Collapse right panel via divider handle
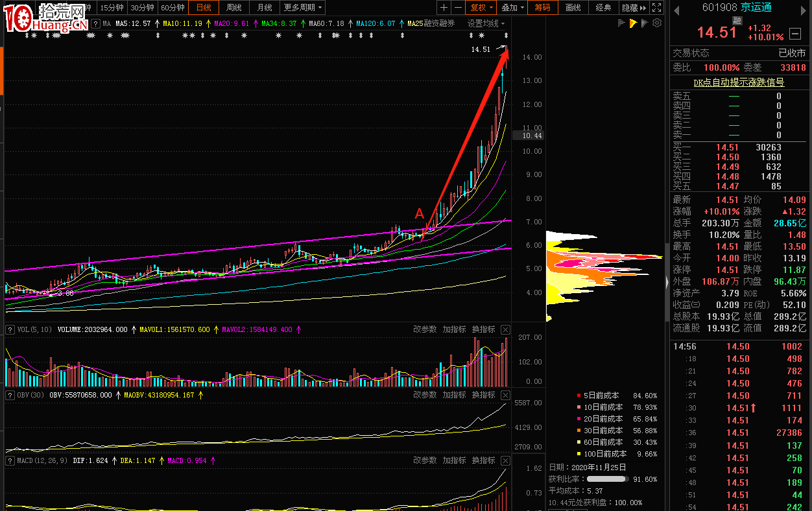This screenshot has width=812, height=511. click(x=667, y=282)
